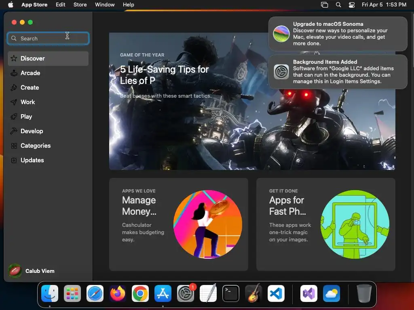The width and height of the screenshot is (414, 310).
Task: Open the Lies of P featured story
Action: pyautogui.click(x=252, y=101)
